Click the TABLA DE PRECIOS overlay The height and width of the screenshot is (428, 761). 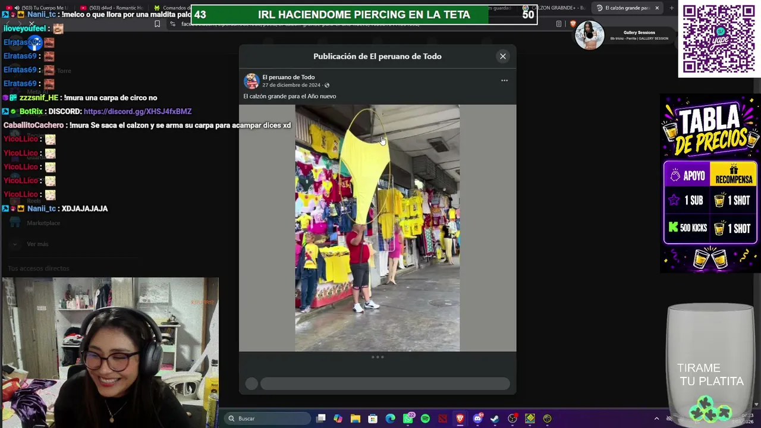pos(710,129)
